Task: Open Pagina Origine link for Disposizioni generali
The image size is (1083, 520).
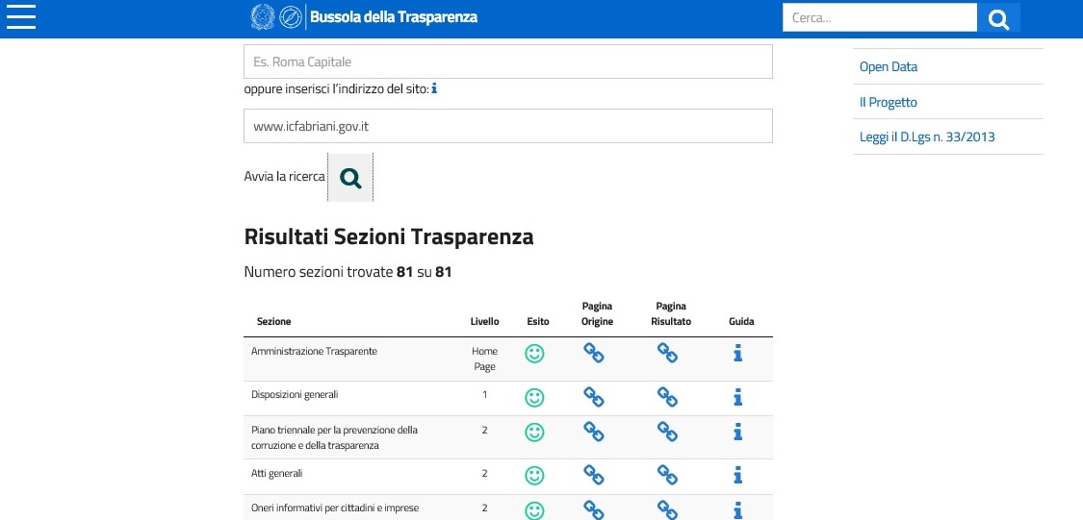Action: click(594, 397)
